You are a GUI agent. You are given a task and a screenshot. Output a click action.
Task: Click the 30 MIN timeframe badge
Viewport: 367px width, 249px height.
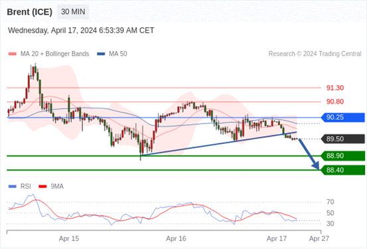tap(73, 12)
